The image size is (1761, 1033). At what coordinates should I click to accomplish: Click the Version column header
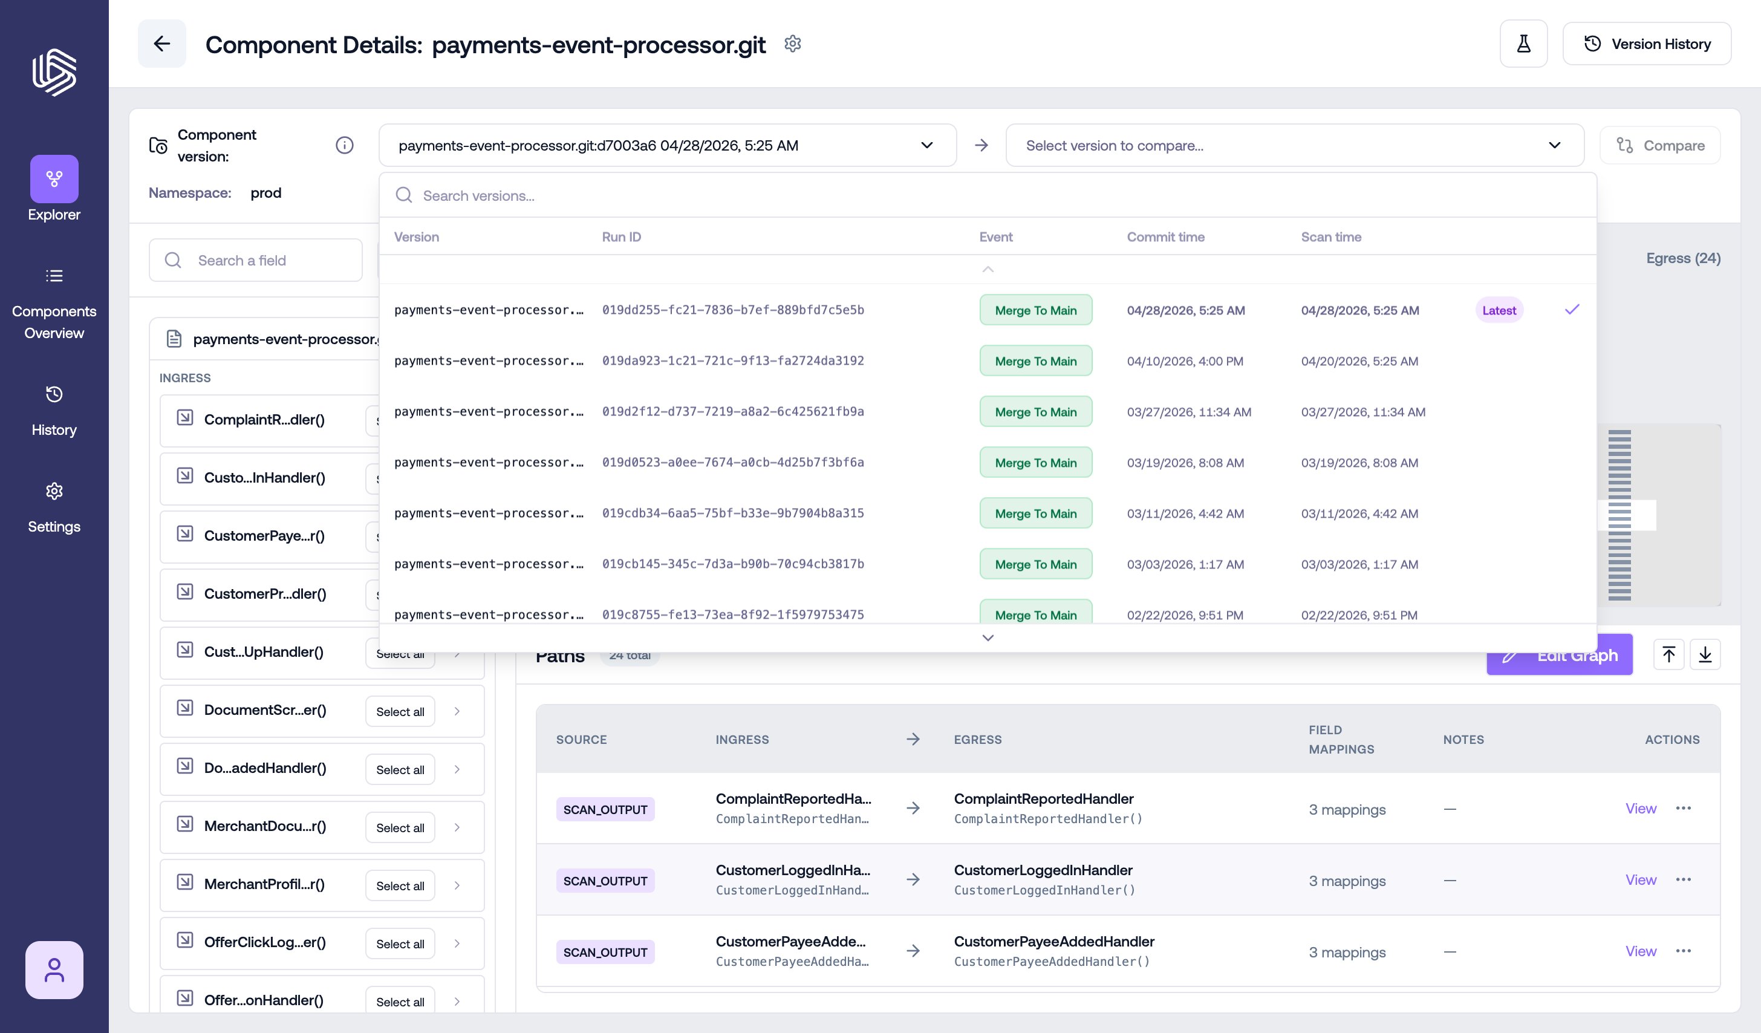click(x=417, y=236)
